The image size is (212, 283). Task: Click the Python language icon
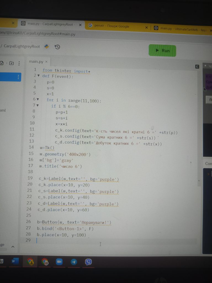pos(47,46)
